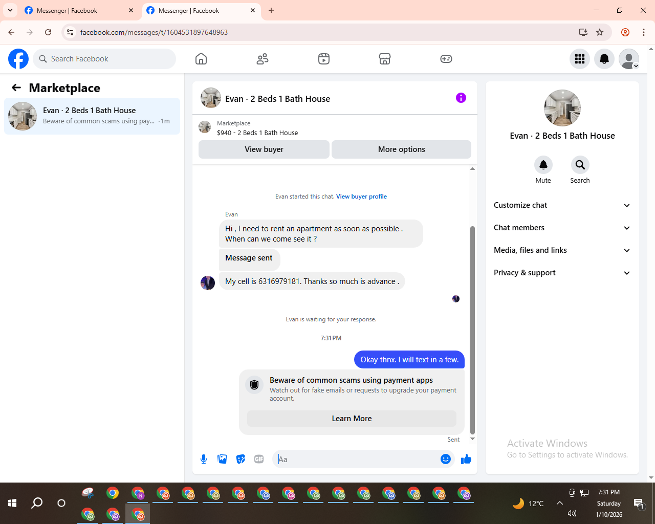
Task: Open the Gaming controller icon
Action: (446, 59)
